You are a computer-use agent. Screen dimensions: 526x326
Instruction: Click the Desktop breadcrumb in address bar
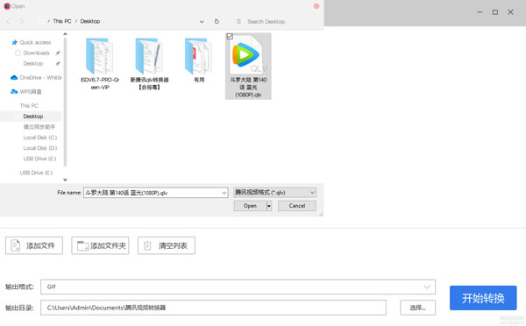tap(90, 21)
